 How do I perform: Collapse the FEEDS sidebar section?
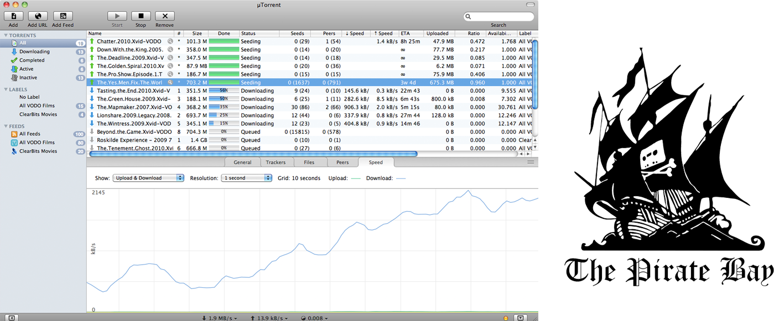tap(5, 126)
